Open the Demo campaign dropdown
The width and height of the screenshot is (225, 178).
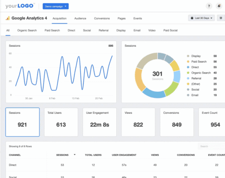tap(56, 7)
